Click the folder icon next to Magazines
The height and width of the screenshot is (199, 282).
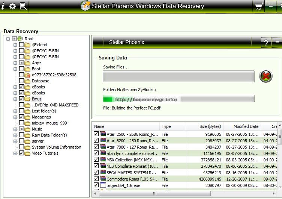tap(27, 117)
